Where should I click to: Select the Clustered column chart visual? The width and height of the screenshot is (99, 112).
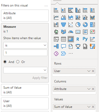tap(78, 10)
